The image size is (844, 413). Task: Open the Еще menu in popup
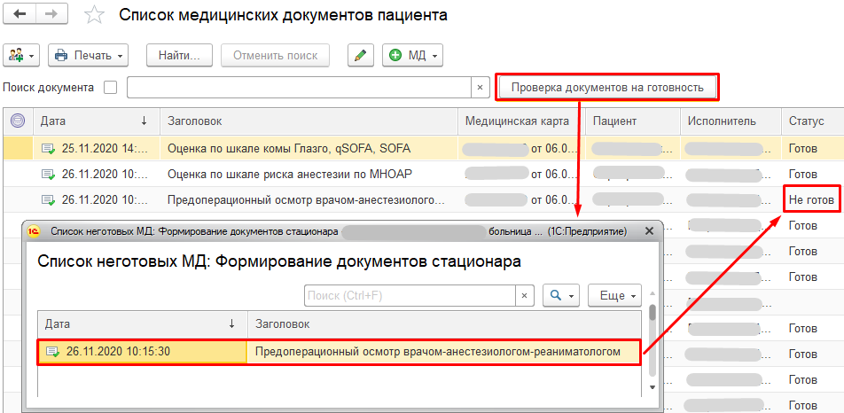[x=617, y=295]
